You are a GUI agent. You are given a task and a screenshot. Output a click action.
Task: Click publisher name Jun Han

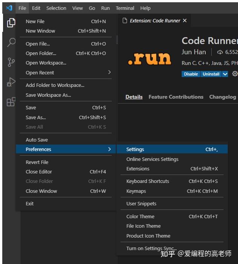194,52
